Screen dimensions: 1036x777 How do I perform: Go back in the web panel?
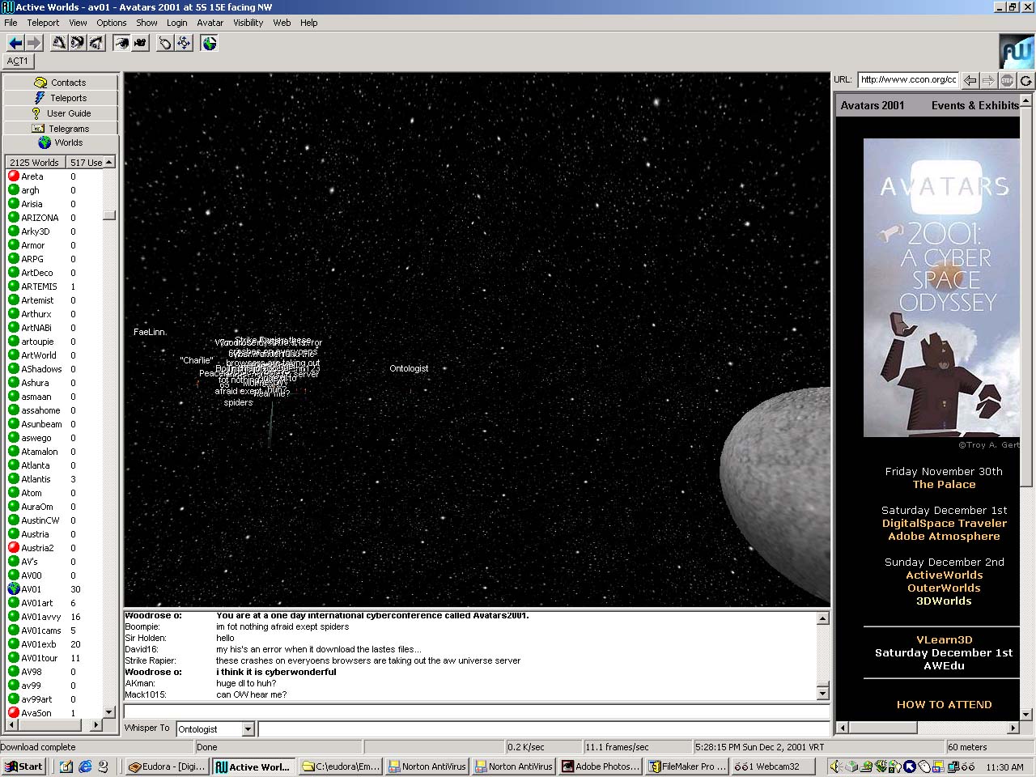click(x=970, y=80)
